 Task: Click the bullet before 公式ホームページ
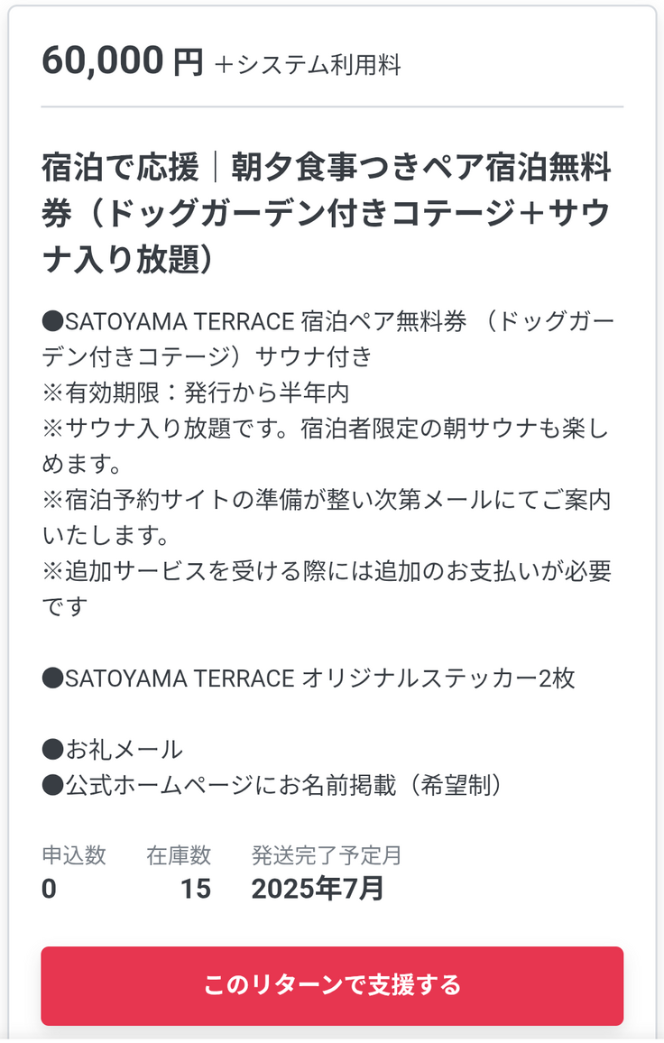(x=52, y=785)
